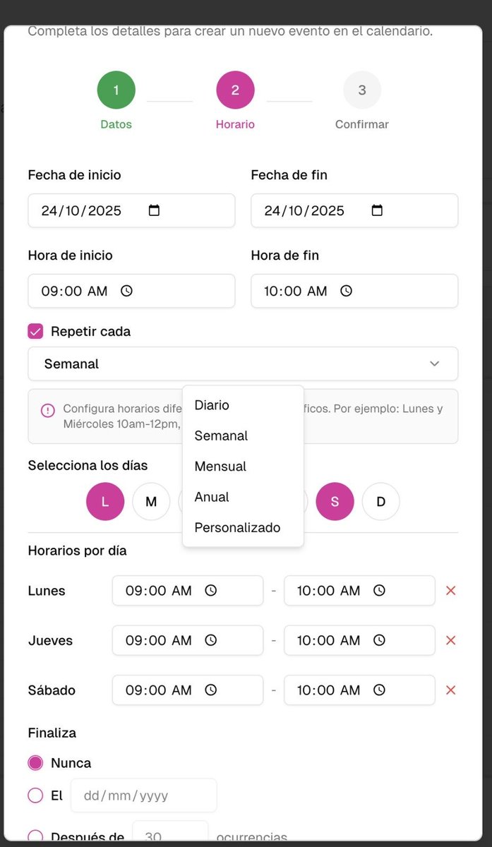492x847 pixels.
Task: Select the M day toggle
Action: click(x=151, y=502)
